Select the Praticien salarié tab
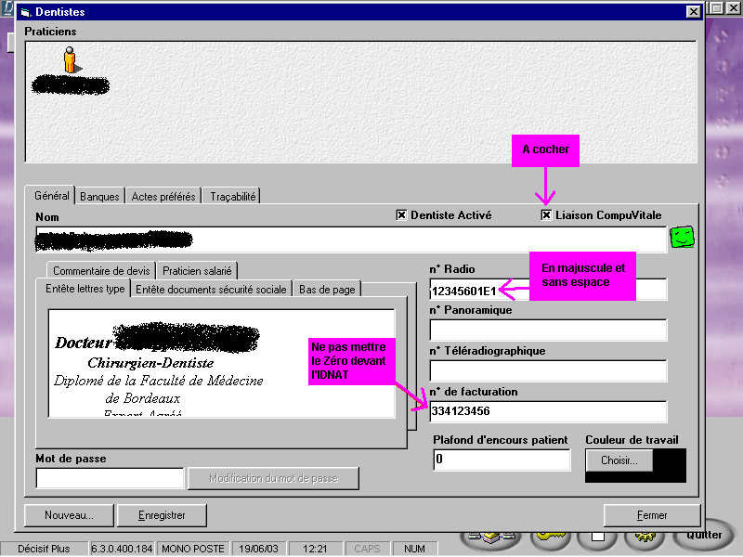The width and height of the screenshot is (743, 557). [x=197, y=270]
